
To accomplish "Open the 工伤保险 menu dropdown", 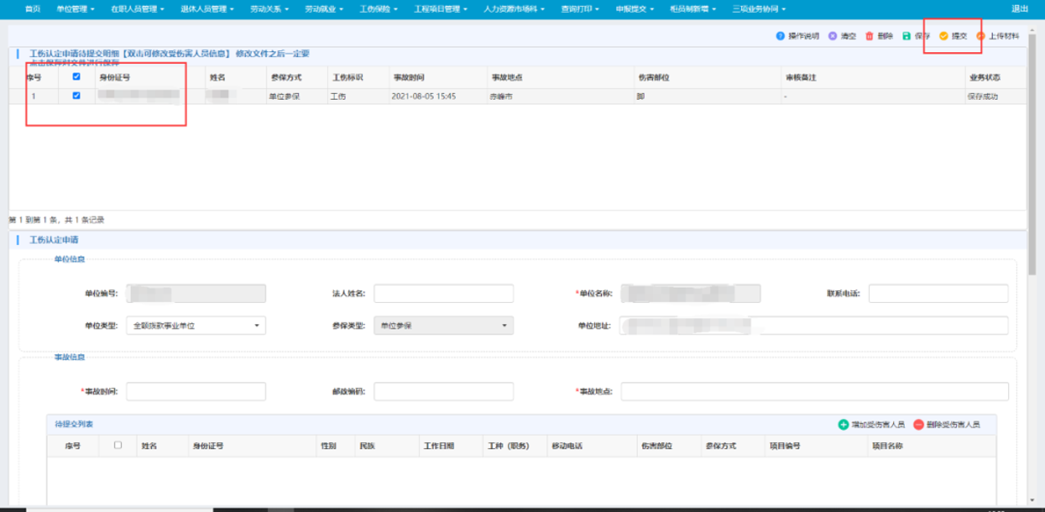I will tap(379, 9).
